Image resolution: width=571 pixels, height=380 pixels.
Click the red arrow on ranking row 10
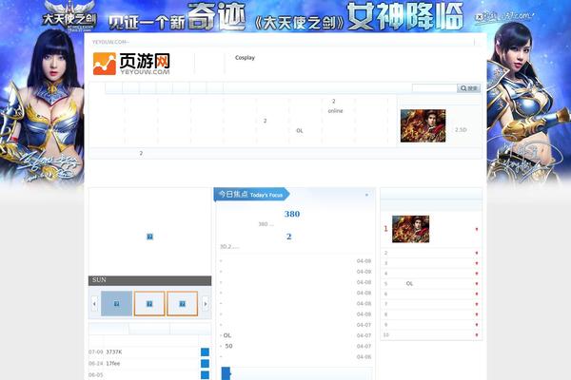(x=477, y=335)
